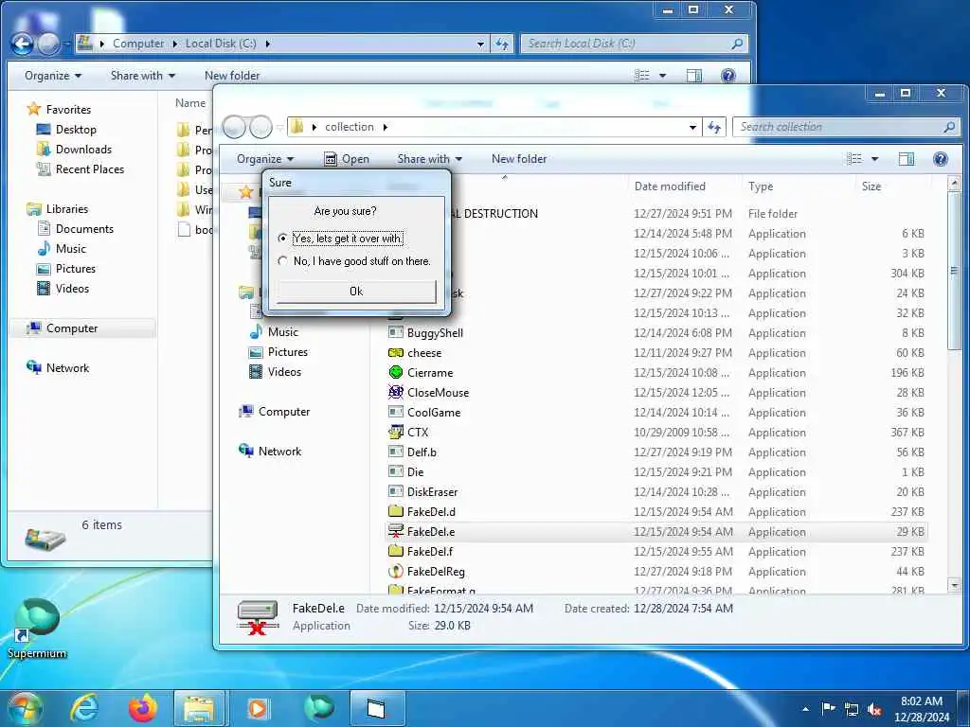970x727 pixels.
Task: Toggle the preview pane in Local Disk window
Action: [694, 76]
